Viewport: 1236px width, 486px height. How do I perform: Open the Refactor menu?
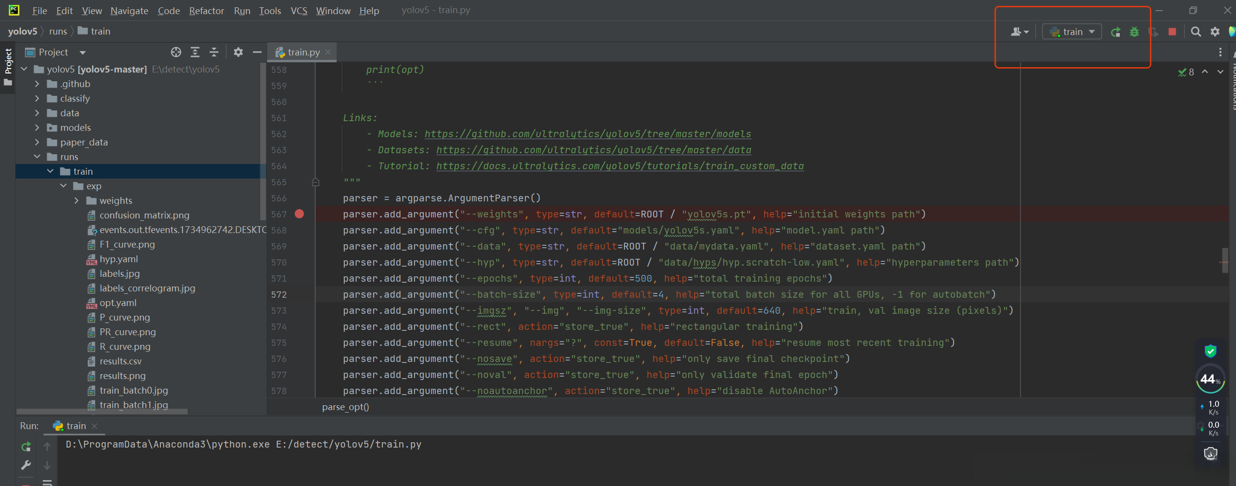pos(206,11)
